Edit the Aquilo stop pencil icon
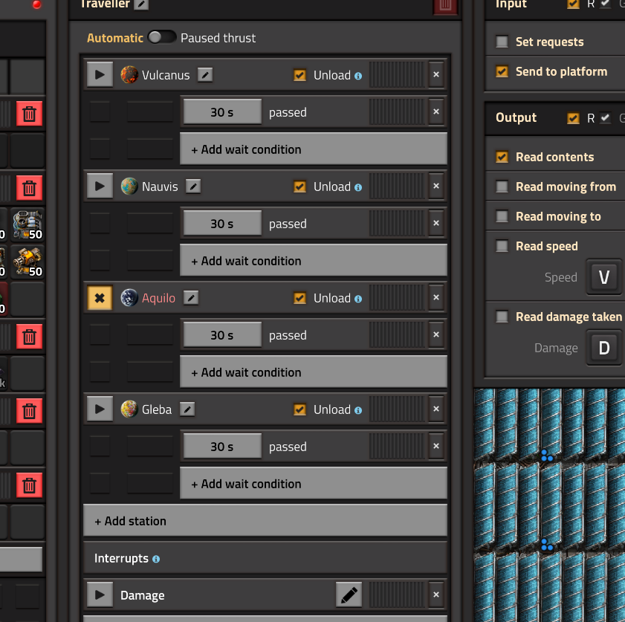The width and height of the screenshot is (625, 622). point(191,298)
